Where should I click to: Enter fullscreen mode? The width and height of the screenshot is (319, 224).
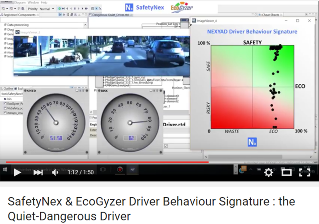(x=304, y=172)
